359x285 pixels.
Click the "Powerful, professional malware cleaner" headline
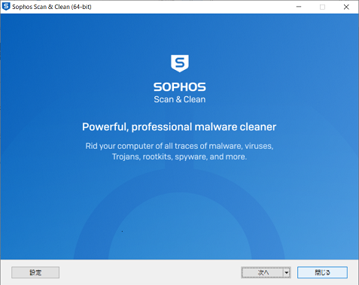[x=179, y=127]
